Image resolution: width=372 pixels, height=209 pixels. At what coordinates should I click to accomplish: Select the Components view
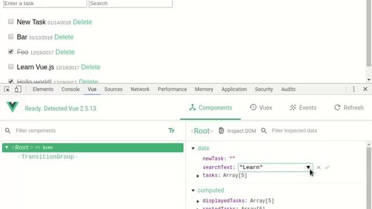[210, 108]
